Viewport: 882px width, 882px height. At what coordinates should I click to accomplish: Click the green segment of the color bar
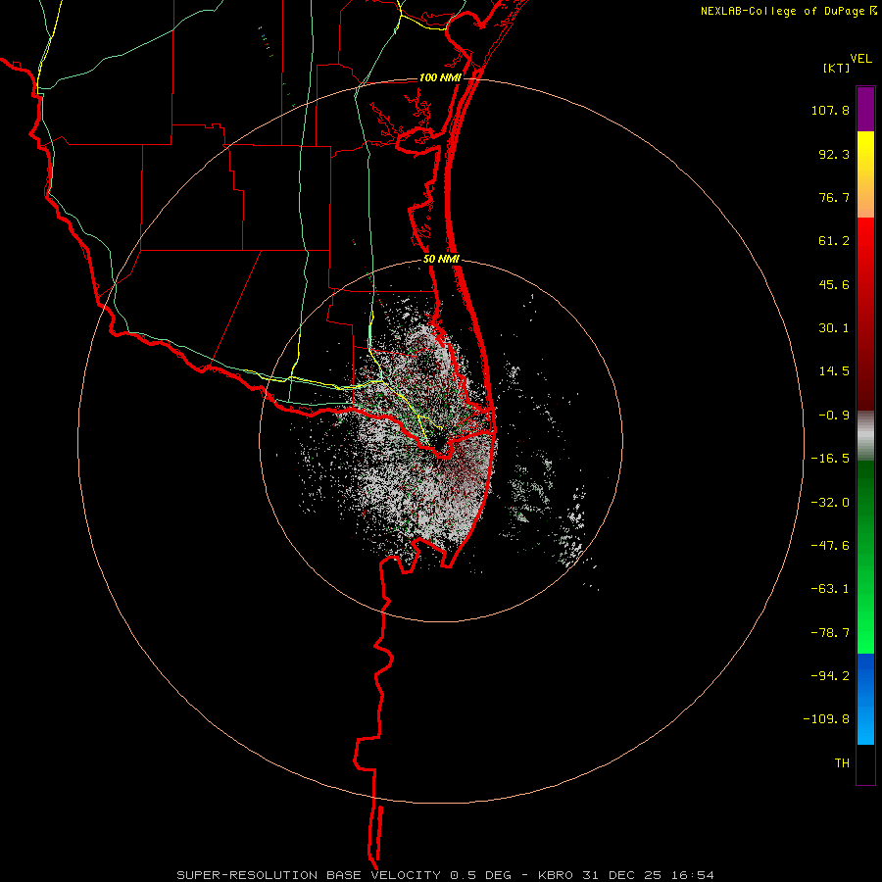pos(865,557)
